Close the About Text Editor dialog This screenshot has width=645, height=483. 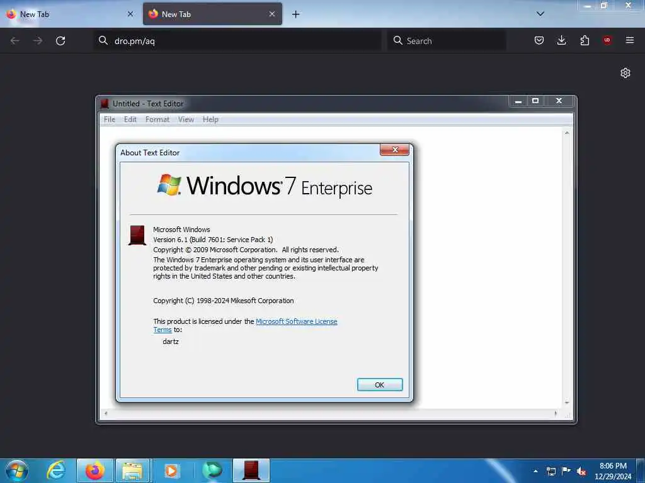(x=394, y=150)
